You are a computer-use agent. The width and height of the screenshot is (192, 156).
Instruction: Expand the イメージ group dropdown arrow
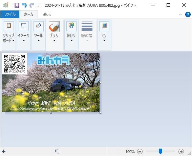click(x=24, y=40)
